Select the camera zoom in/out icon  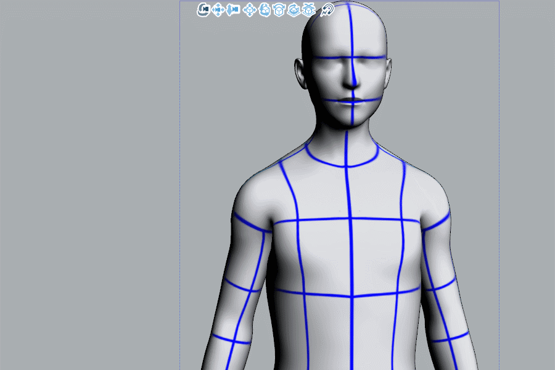pyautogui.click(x=233, y=10)
